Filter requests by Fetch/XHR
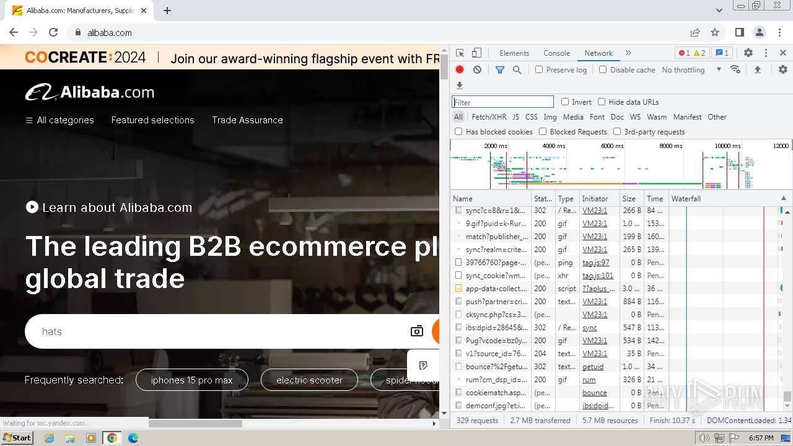 pyautogui.click(x=489, y=117)
